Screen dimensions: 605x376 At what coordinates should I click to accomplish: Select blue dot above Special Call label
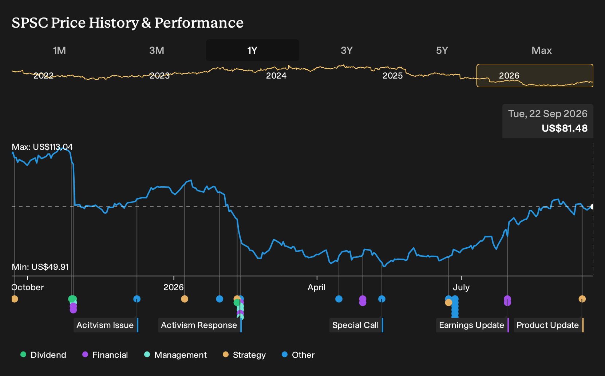(x=382, y=299)
